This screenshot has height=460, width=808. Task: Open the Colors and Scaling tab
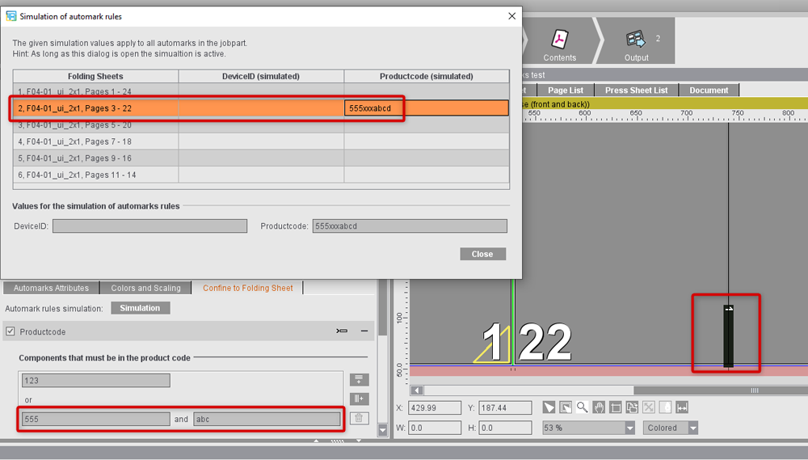tap(146, 288)
